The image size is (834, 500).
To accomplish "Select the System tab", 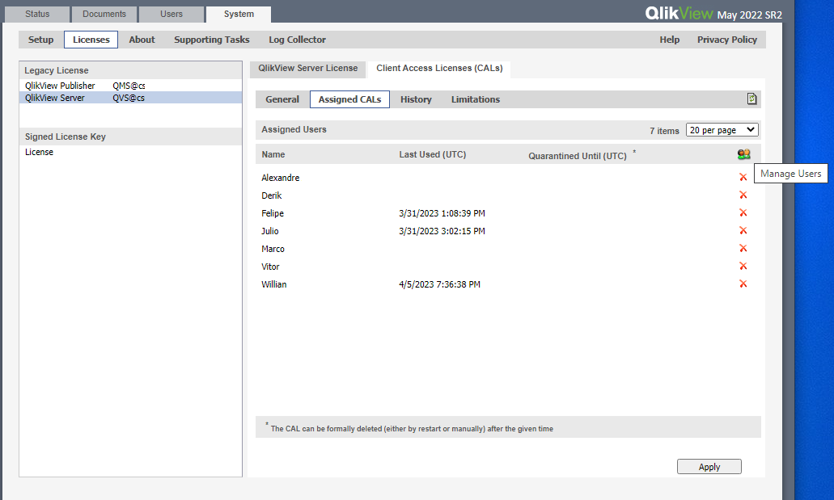I will (x=239, y=14).
